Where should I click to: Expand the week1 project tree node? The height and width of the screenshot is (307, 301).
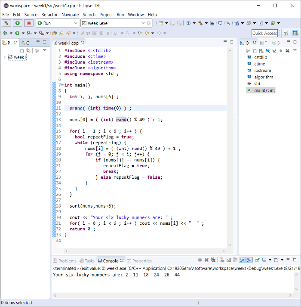4,57
